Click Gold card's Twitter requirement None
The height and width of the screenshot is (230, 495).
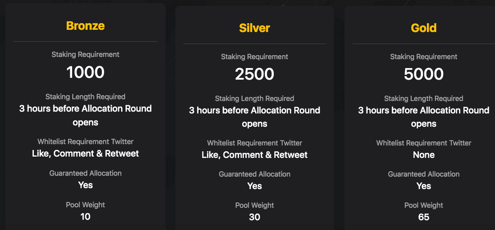coord(424,155)
